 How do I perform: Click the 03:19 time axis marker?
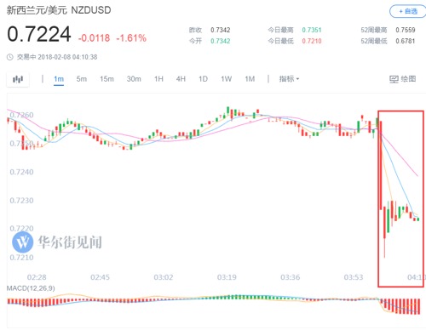tap(227, 277)
